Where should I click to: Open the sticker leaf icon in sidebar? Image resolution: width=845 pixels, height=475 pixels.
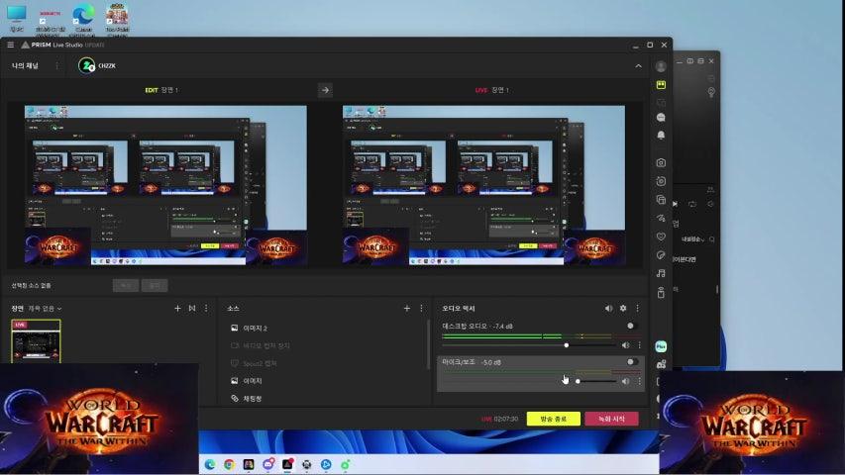(x=661, y=254)
